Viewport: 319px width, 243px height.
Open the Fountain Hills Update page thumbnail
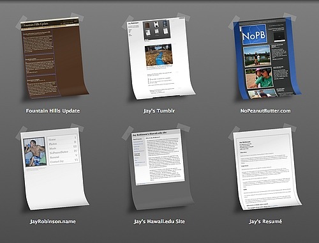coord(54,59)
